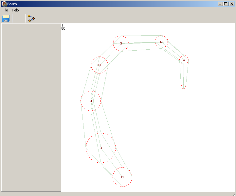Close the Form1 window

pos(232,4)
